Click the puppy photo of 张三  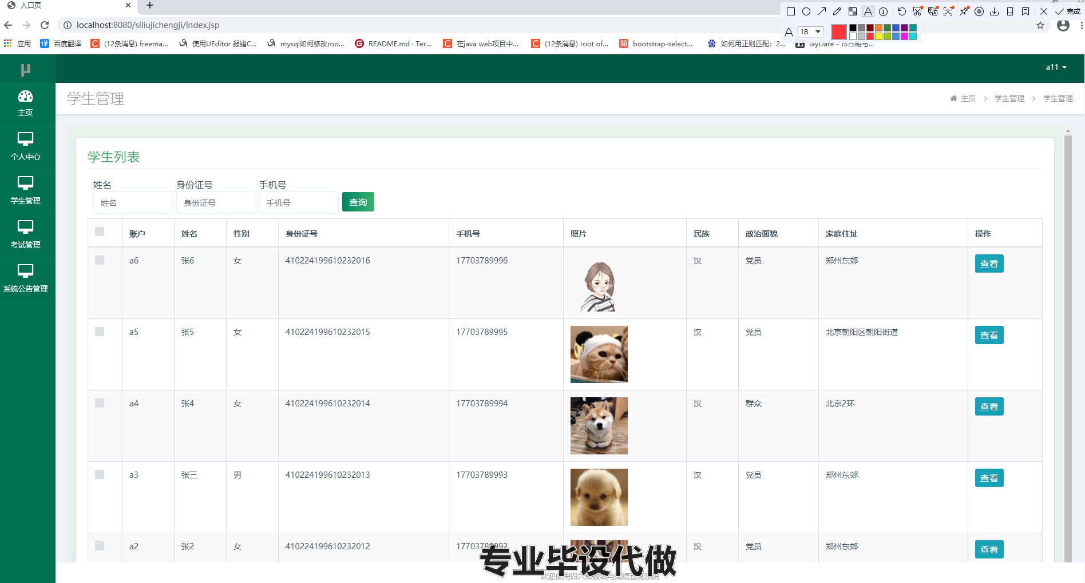click(x=599, y=497)
